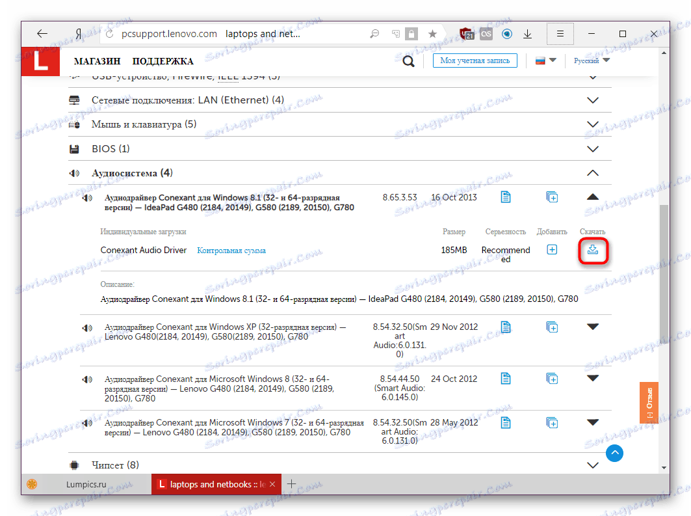Go back with the browser back arrow
Viewport: 691px width, 516px height.
[42, 34]
